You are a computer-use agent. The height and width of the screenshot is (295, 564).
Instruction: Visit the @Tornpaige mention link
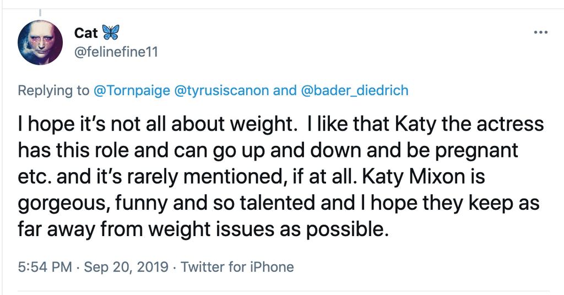tap(131, 90)
